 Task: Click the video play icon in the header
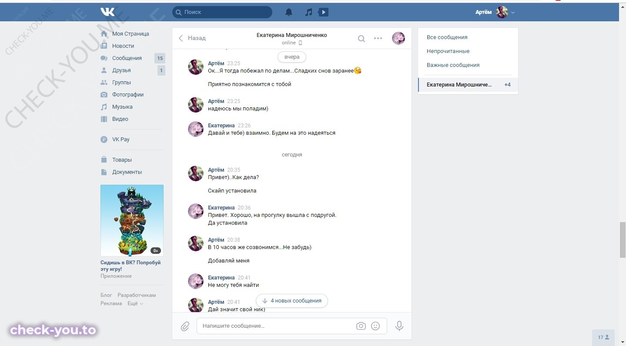click(323, 12)
